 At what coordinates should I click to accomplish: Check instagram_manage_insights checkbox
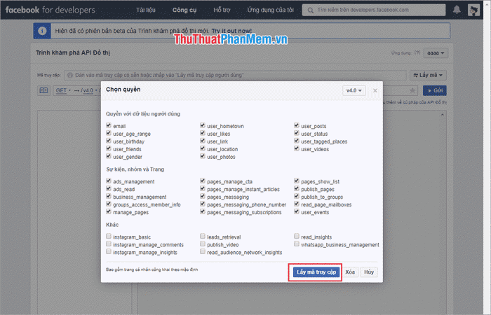(x=109, y=251)
